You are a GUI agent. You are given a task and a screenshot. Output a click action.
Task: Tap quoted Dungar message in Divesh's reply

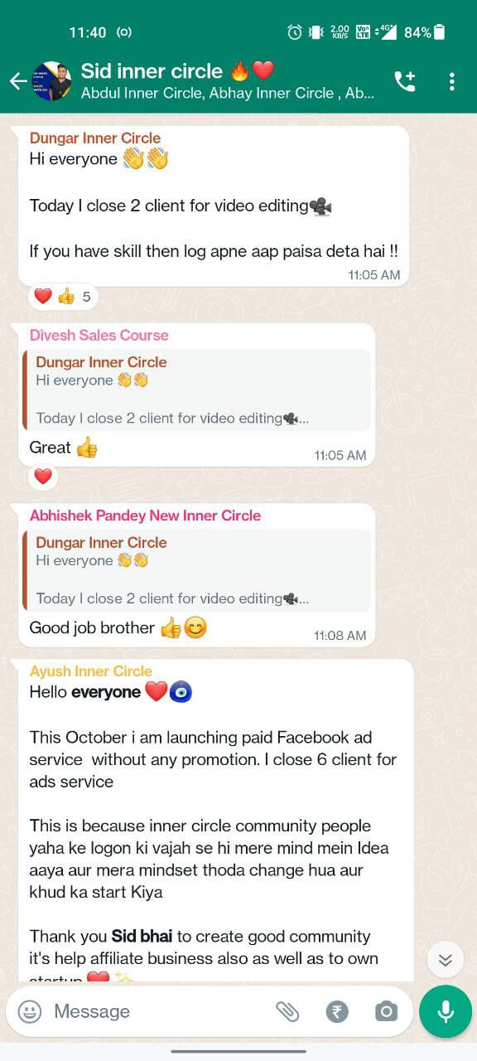pyautogui.click(x=197, y=390)
